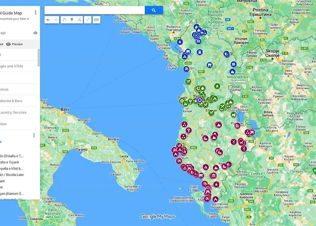Open the map Preview with eye icon
The width and height of the screenshot is (316, 226).
[14, 44]
